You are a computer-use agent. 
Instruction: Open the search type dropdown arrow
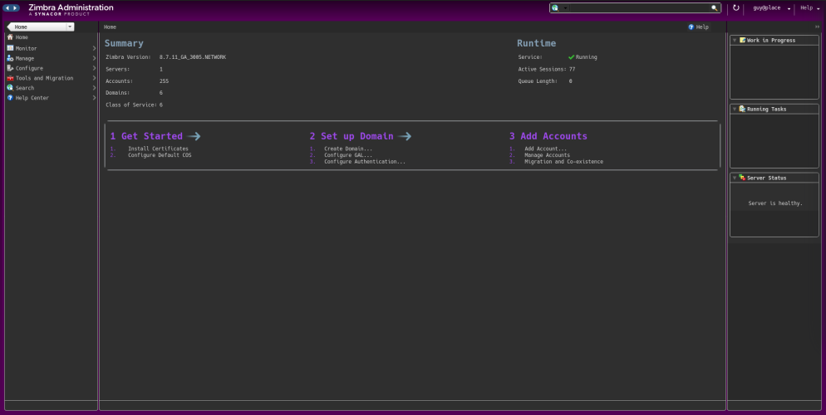click(565, 8)
